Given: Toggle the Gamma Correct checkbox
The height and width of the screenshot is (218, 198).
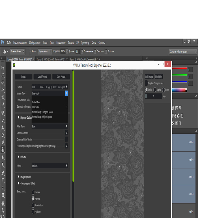Looking at the screenshot, I should [66, 133].
